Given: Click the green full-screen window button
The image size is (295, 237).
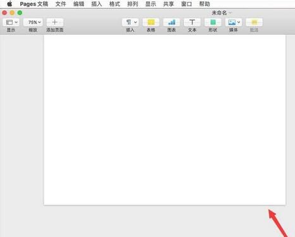Looking at the screenshot, I should point(20,13).
